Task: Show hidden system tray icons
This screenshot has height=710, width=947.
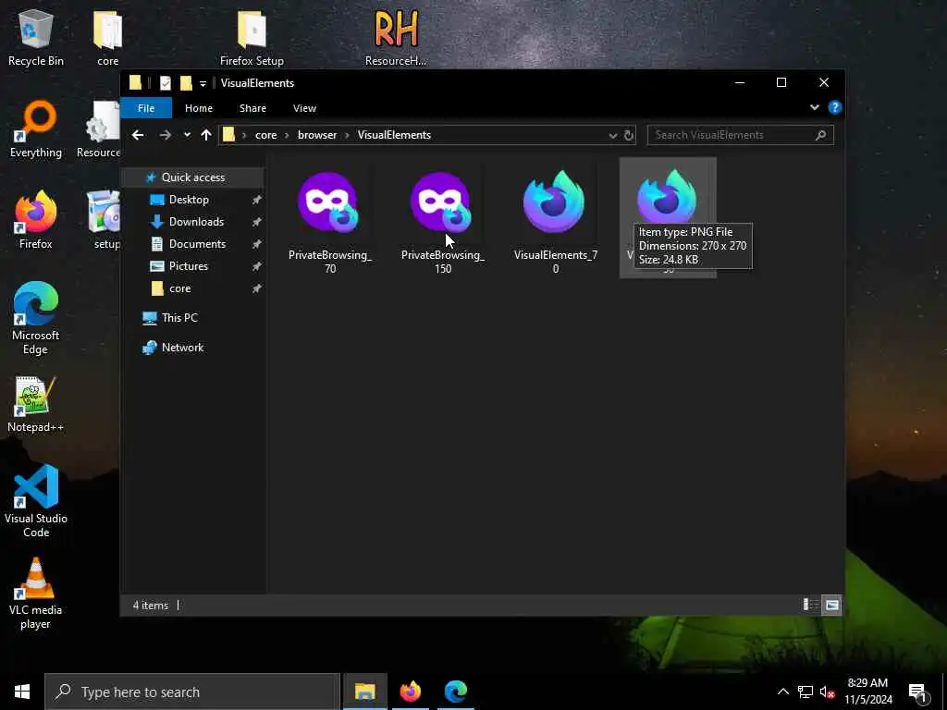Action: [x=782, y=692]
